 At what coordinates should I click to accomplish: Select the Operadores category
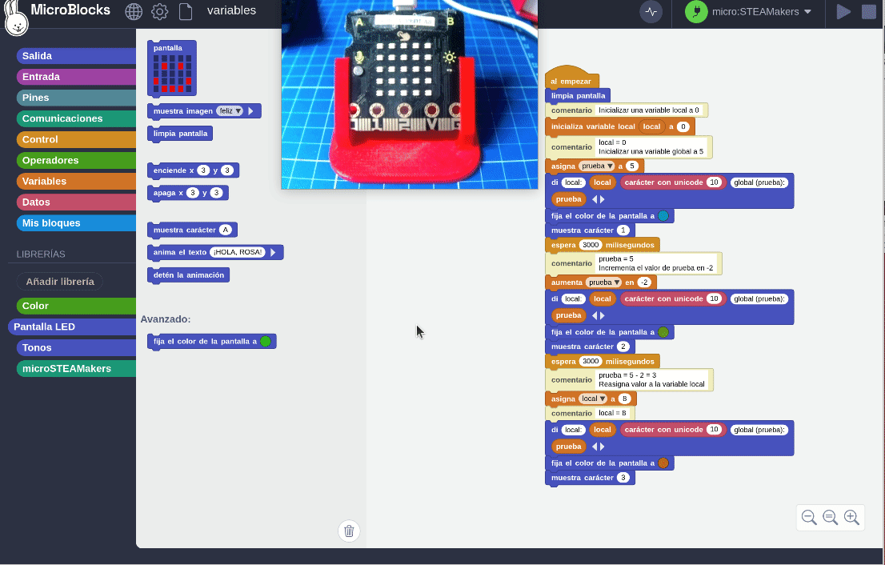(x=76, y=160)
